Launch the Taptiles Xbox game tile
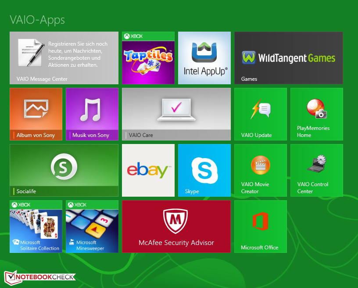The image size is (358, 288). (x=148, y=58)
